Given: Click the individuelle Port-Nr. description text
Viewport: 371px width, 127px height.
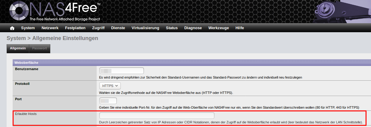Looking at the screenshot, I should tap(229, 107).
